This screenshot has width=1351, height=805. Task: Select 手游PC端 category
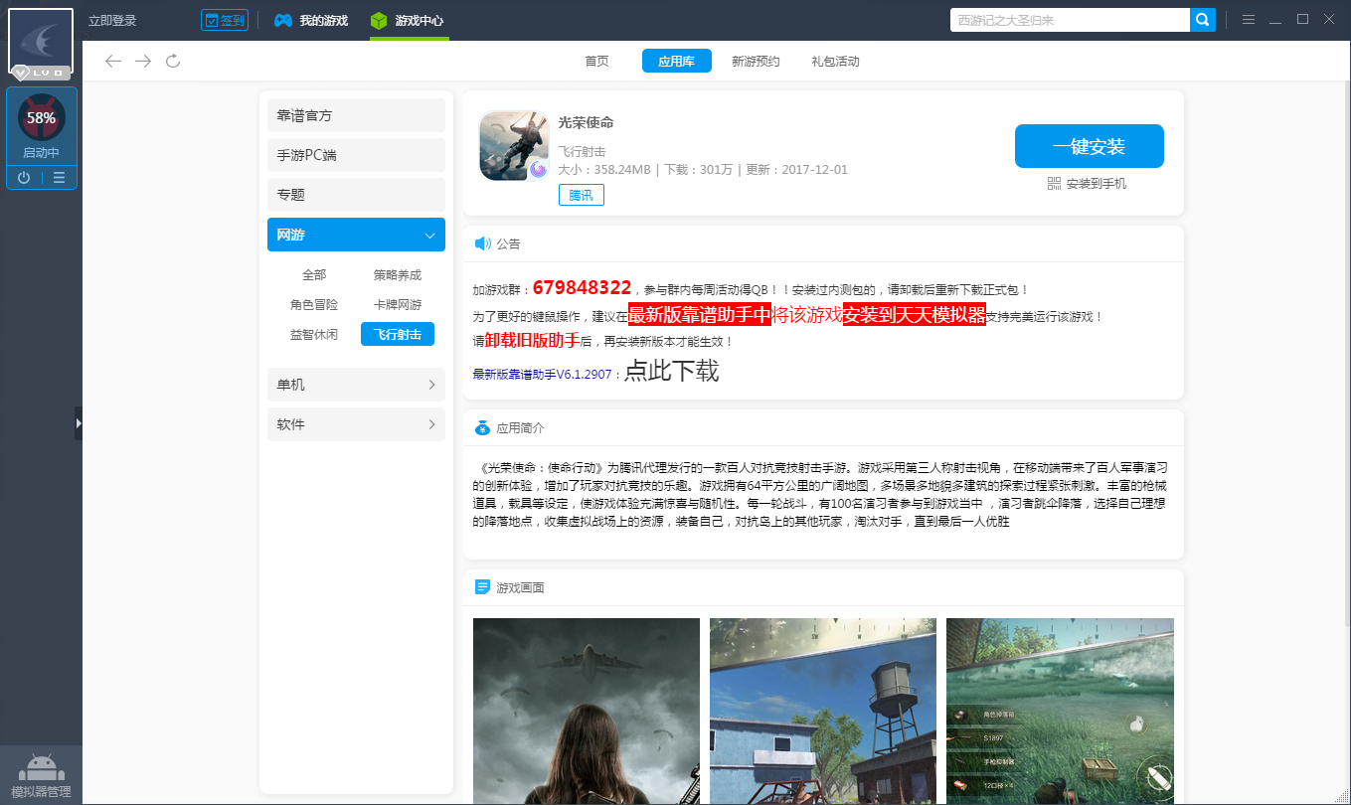pos(356,155)
